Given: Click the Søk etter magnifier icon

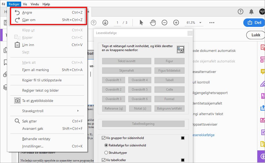Looking at the screenshot, I should coord(17,121).
